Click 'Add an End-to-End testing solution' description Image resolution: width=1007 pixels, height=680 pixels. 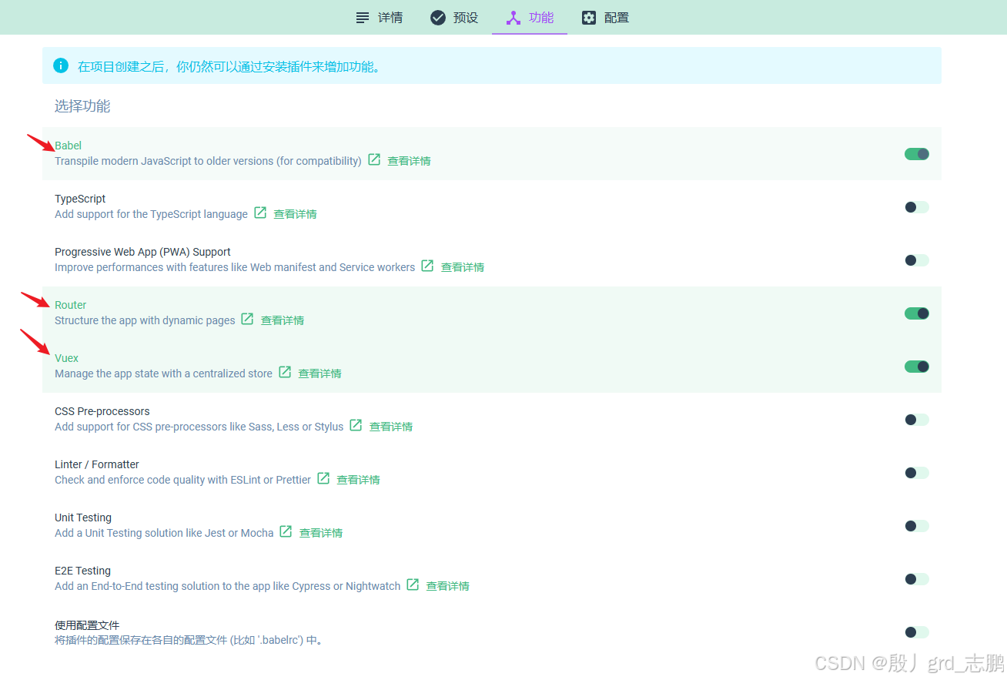[x=227, y=586]
